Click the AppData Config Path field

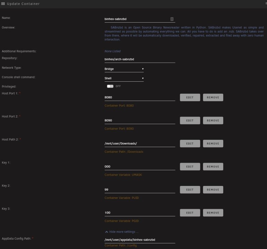(x=140, y=240)
